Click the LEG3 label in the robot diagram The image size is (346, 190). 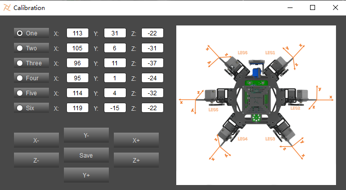[270, 139]
